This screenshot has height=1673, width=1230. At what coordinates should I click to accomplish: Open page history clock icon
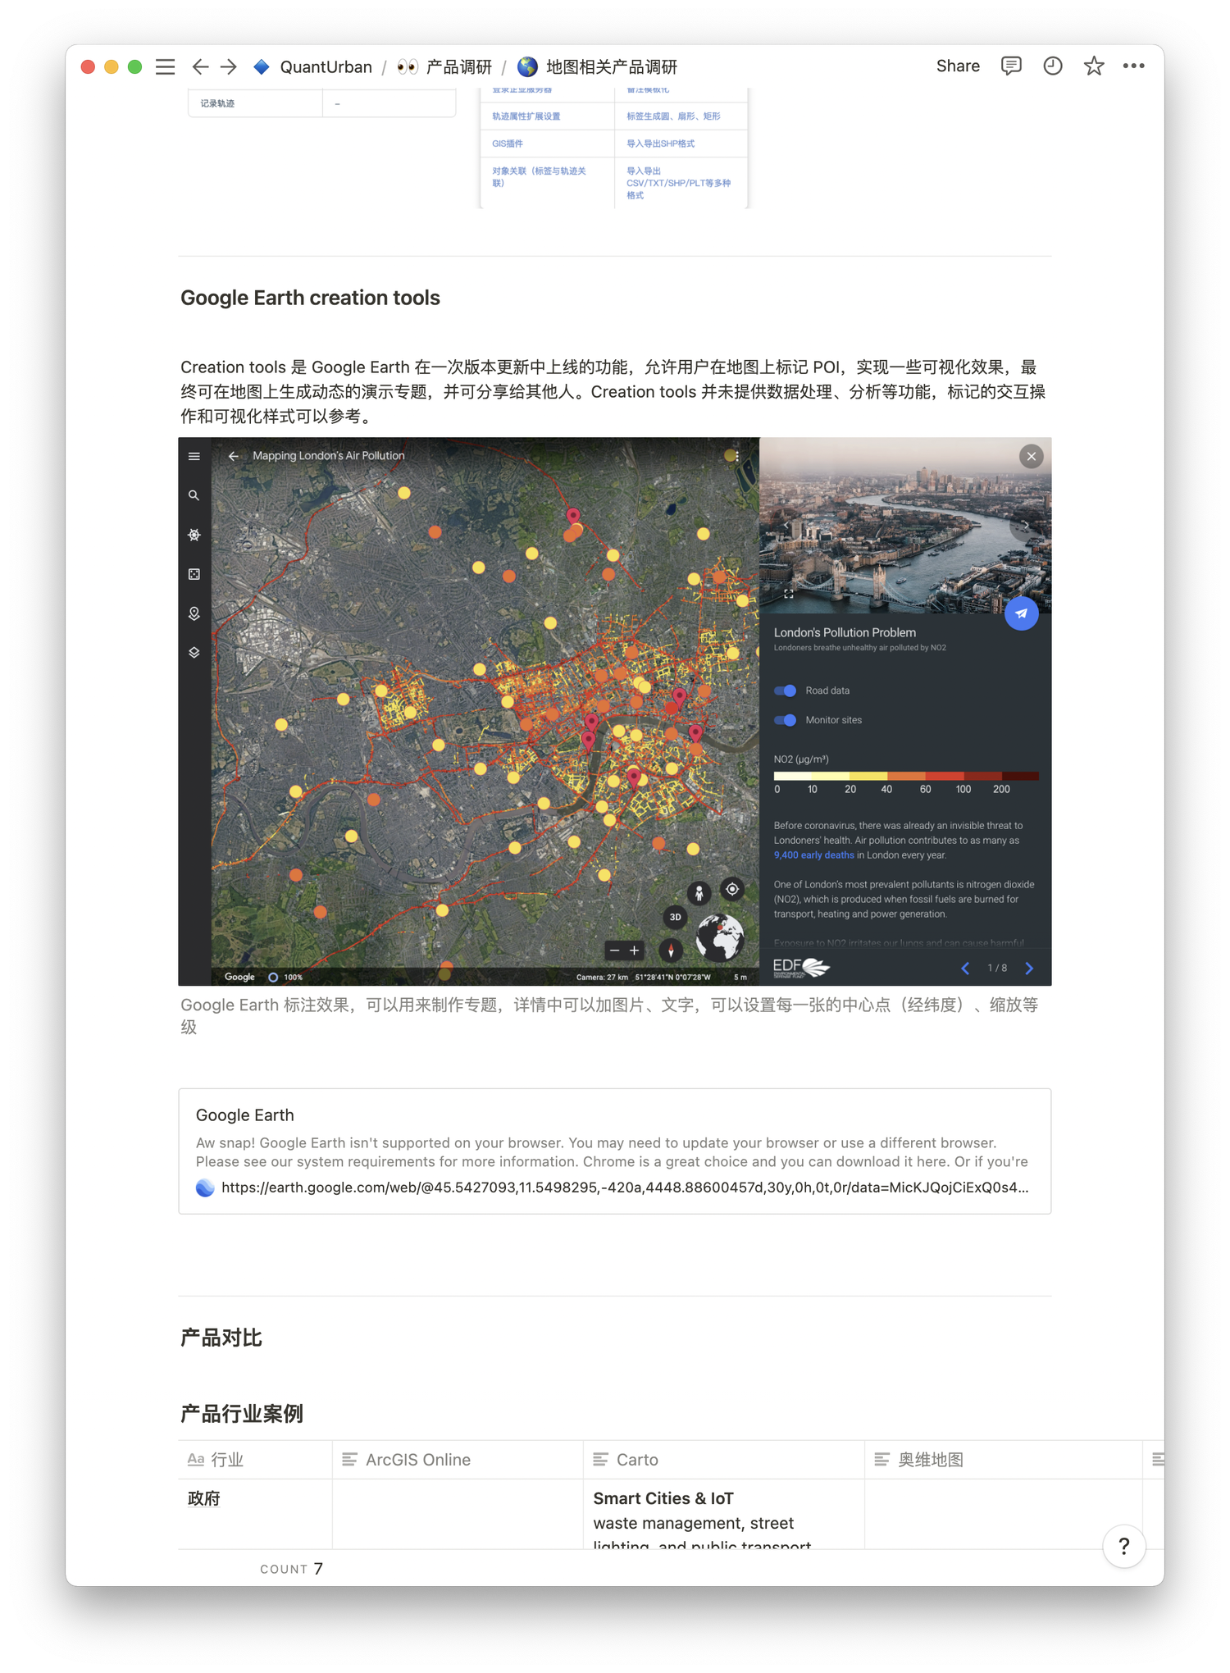tap(1053, 66)
